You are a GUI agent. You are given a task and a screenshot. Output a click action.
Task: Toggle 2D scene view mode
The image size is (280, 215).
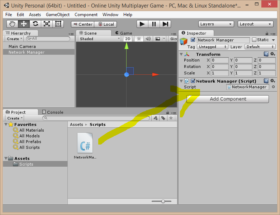pos(128,39)
